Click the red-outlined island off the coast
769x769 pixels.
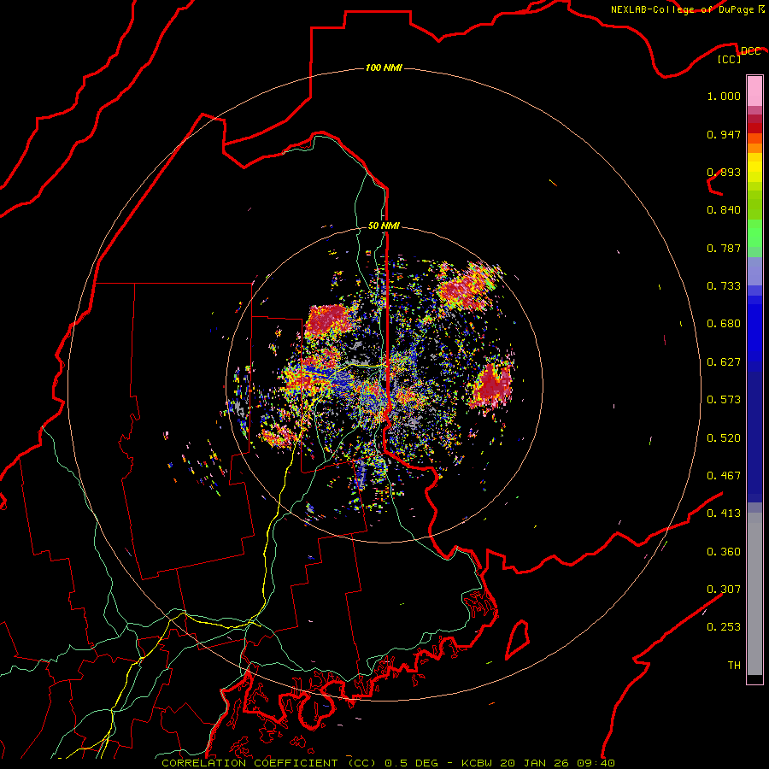518,639
